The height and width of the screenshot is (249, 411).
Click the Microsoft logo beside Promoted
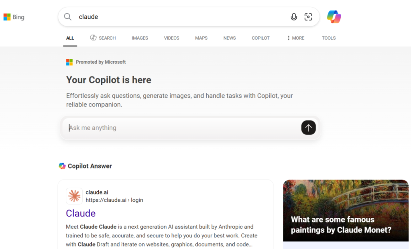[x=69, y=62]
